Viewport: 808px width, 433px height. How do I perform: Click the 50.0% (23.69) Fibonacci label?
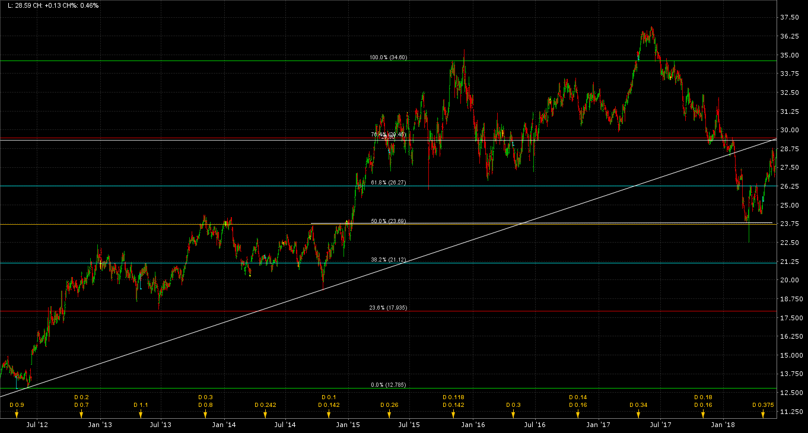[387, 222]
